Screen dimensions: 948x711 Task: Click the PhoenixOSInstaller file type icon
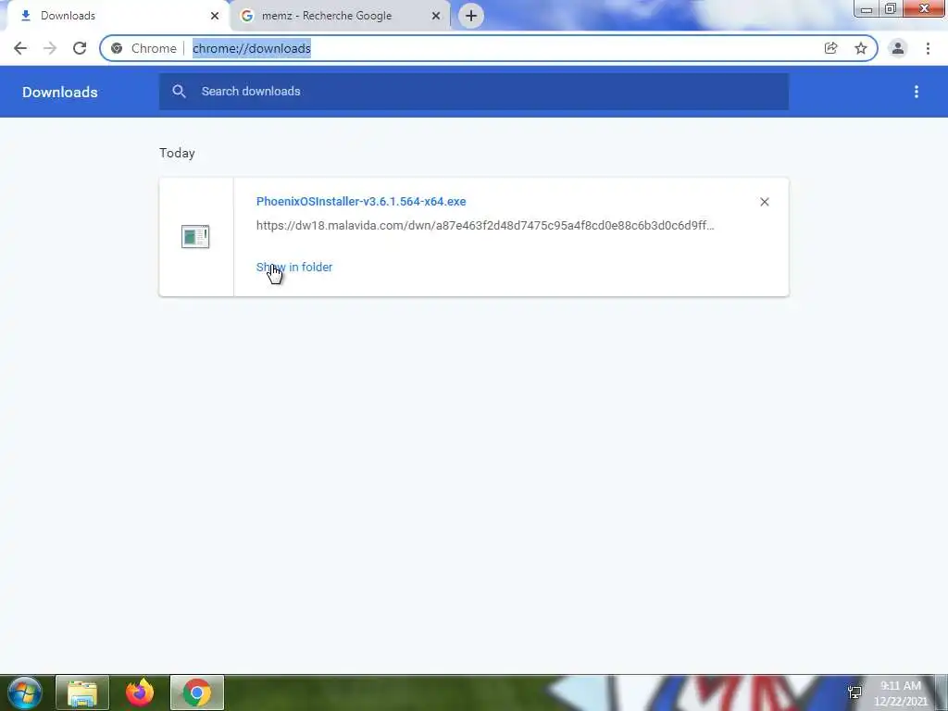coord(195,236)
